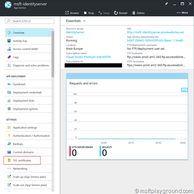Click the West Europe location text
The width and height of the screenshot is (194, 194).
(74, 49)
